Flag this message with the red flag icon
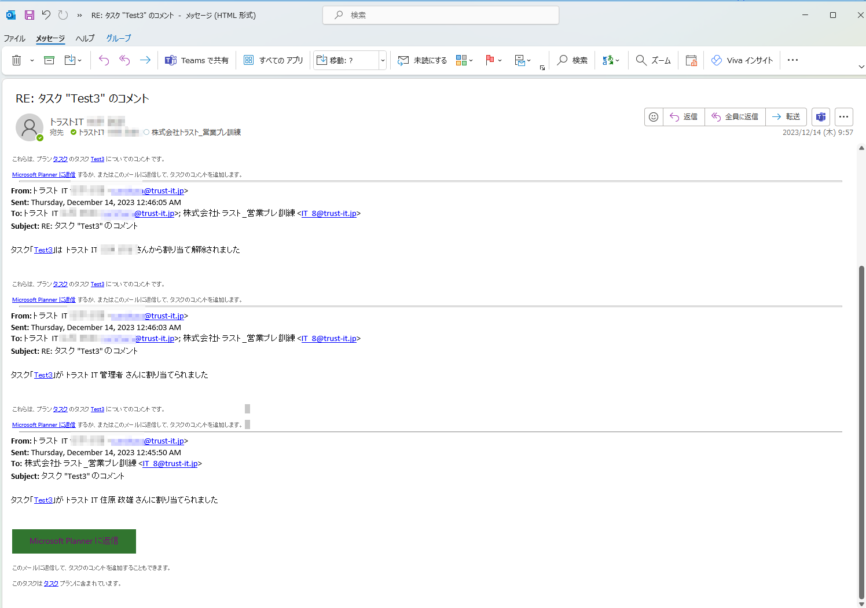 click(490, 60)
